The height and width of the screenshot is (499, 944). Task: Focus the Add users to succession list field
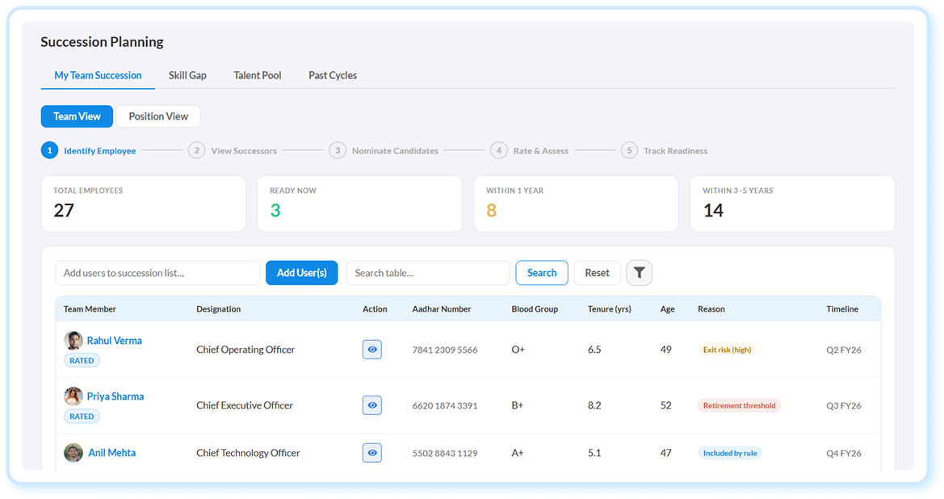(157, 273)
